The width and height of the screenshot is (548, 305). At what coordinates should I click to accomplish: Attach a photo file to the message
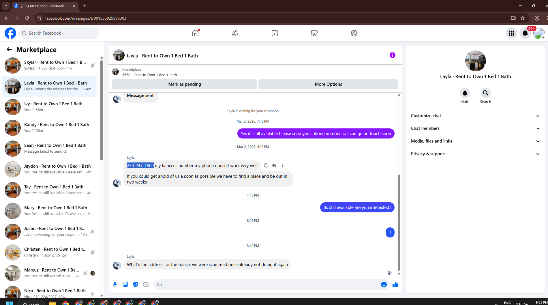125,285
